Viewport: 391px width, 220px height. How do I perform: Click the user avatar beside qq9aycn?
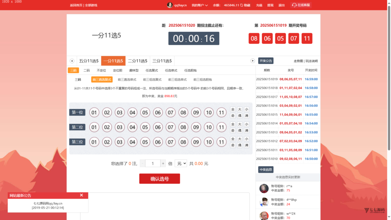[x=170, y=5]
